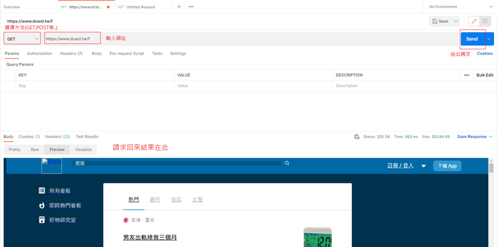This screenshot has height=247, width=497.
Task: Open the GET method dropdown
Action: (22, 39)
